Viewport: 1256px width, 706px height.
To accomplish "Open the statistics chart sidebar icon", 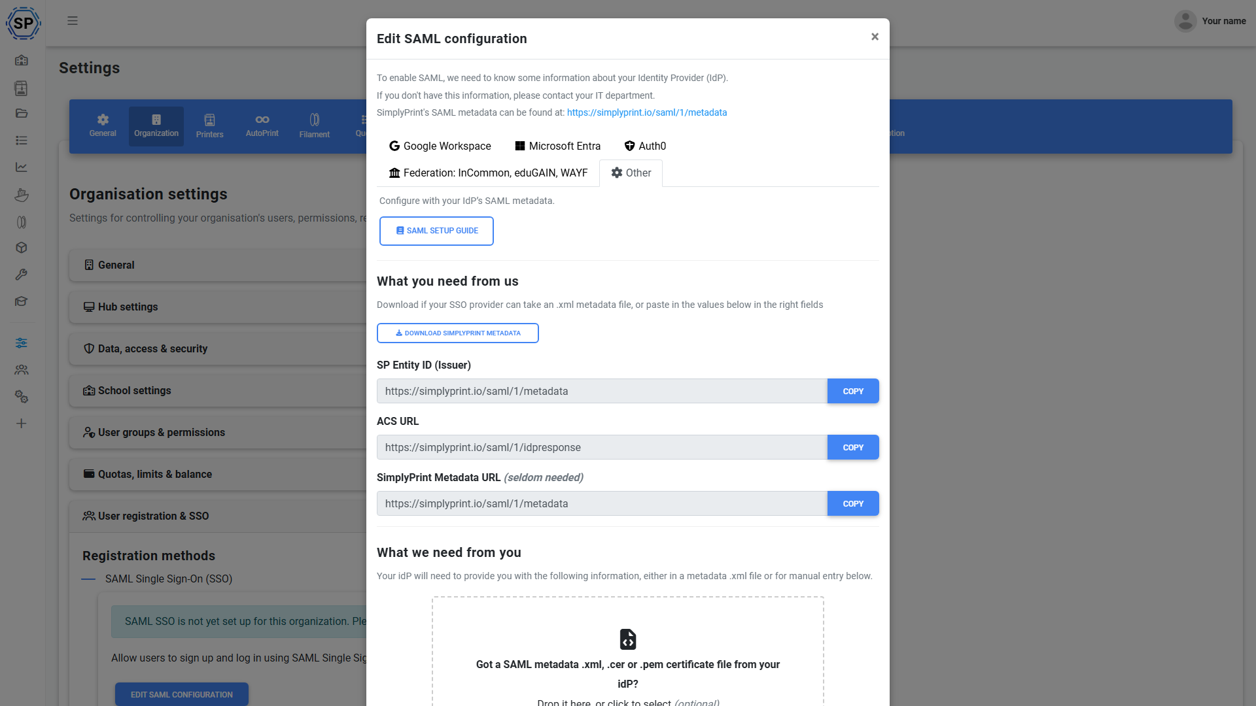I will click(x=22, y=167).
